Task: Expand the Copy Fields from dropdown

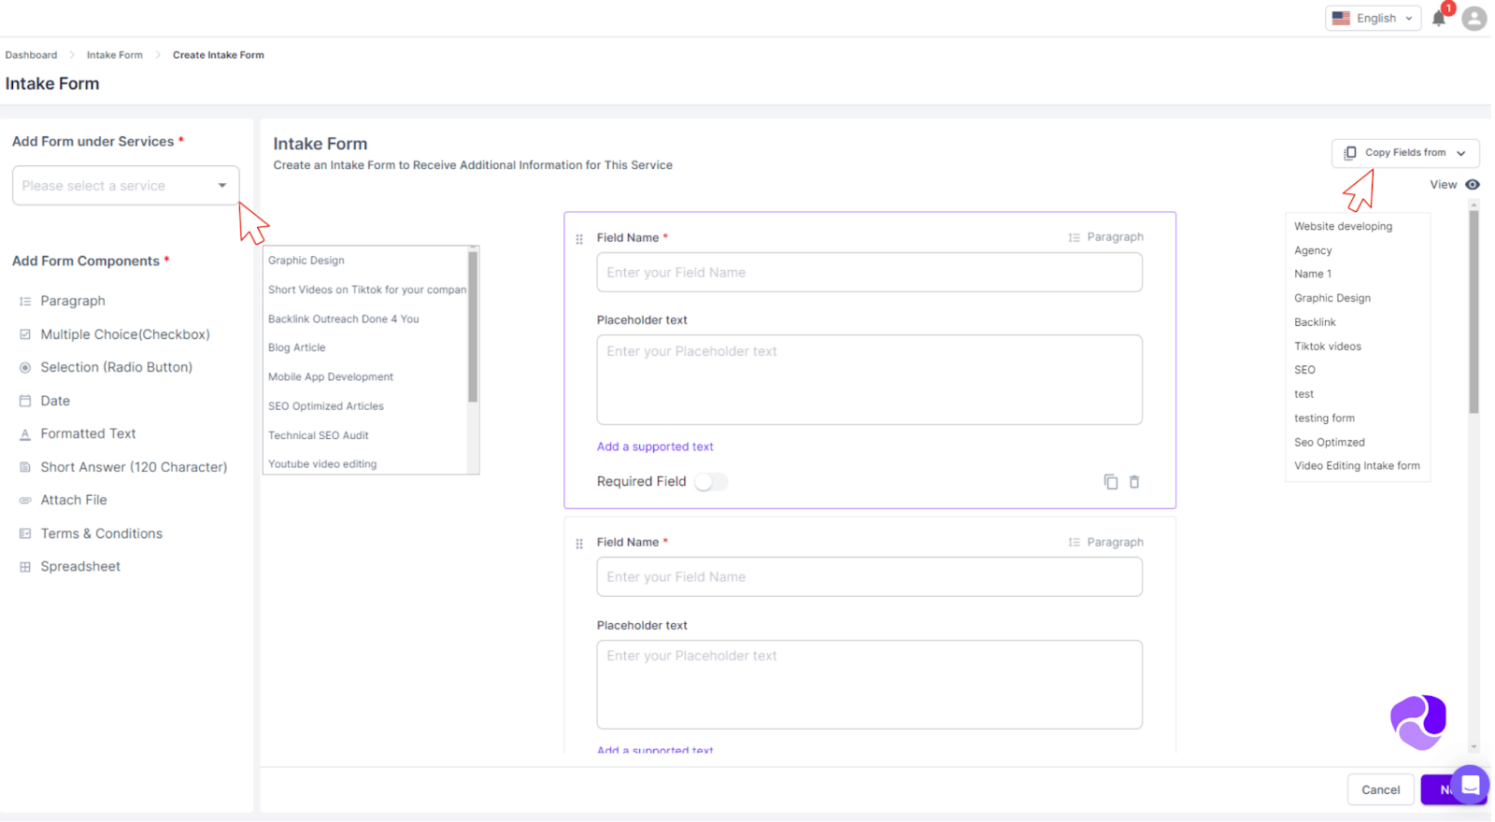Action: click(1405, 153)
